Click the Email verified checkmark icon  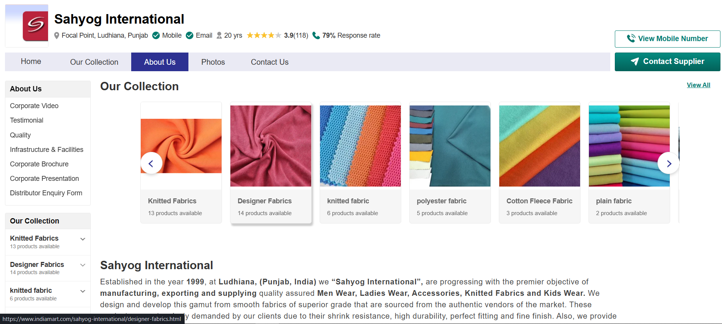(190, 35)
